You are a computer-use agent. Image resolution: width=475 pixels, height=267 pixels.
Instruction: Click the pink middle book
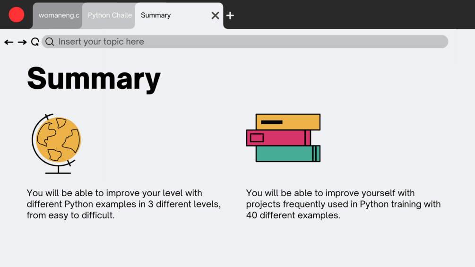(x=278, y=138)
